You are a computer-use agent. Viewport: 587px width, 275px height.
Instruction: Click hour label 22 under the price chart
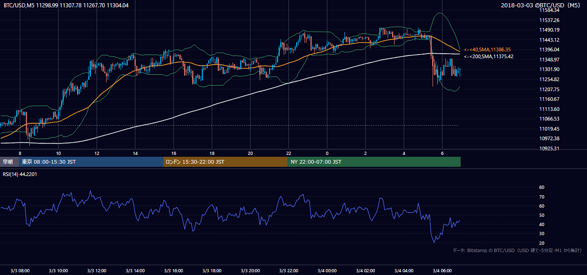(x=288, y=153)
